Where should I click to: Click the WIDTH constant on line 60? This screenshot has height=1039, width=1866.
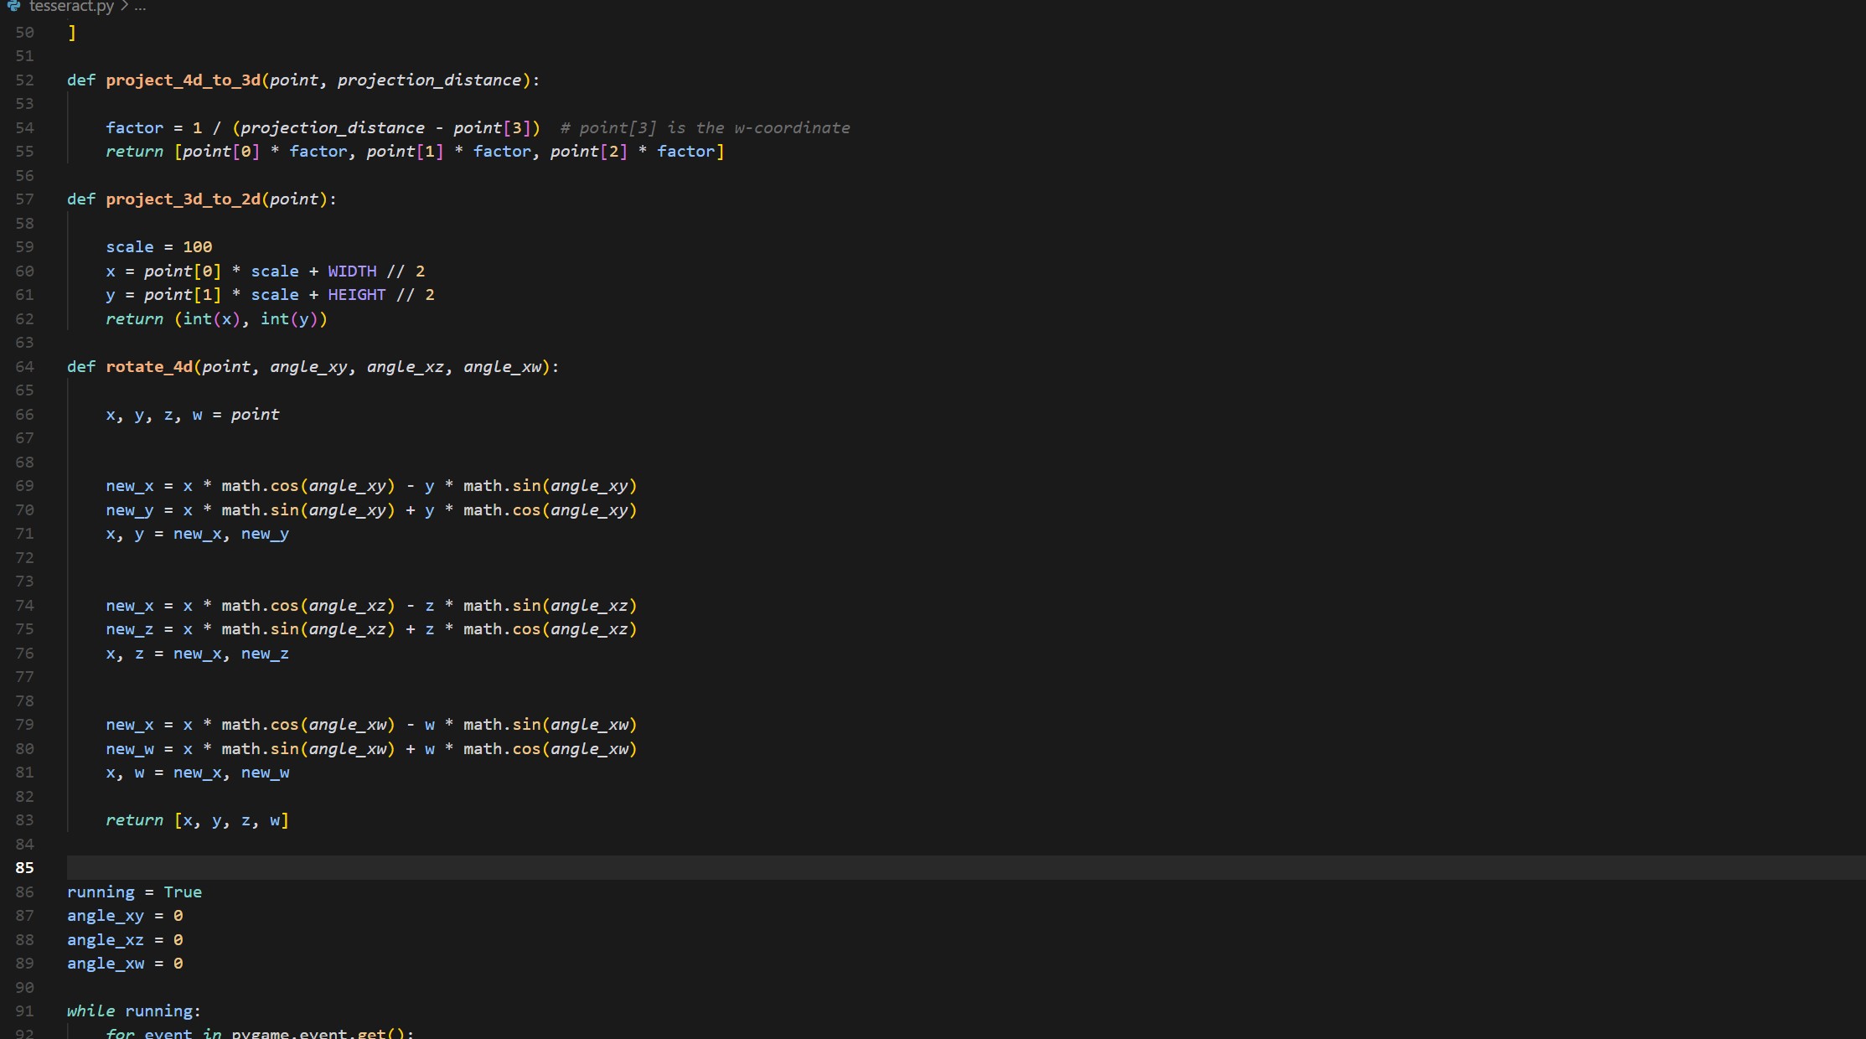(x=352, y=271)
